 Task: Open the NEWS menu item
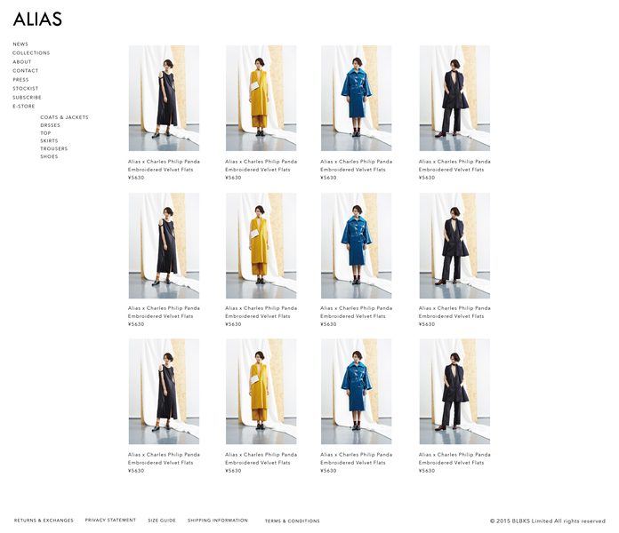coord(20,44)
